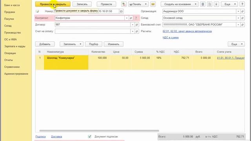
Task: Open Склад dropdown arrow
Action: (x=238, y=18)
